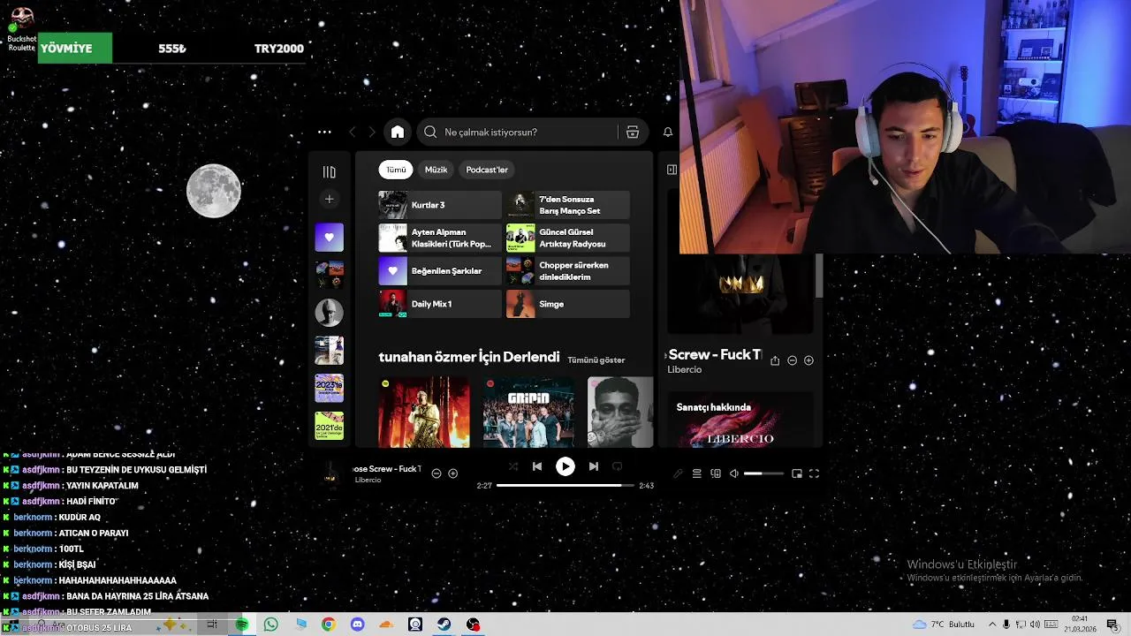This screenshot has height=636, width=1131.
Task: Open the round artist avatar in sidebar
Action: coord(330,313)
